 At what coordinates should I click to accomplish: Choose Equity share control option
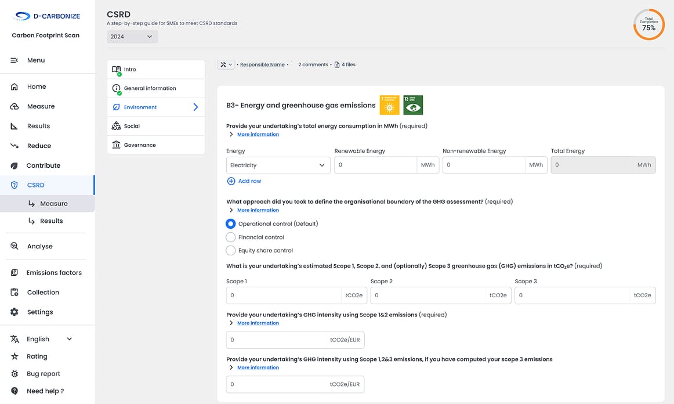[231, 250]
